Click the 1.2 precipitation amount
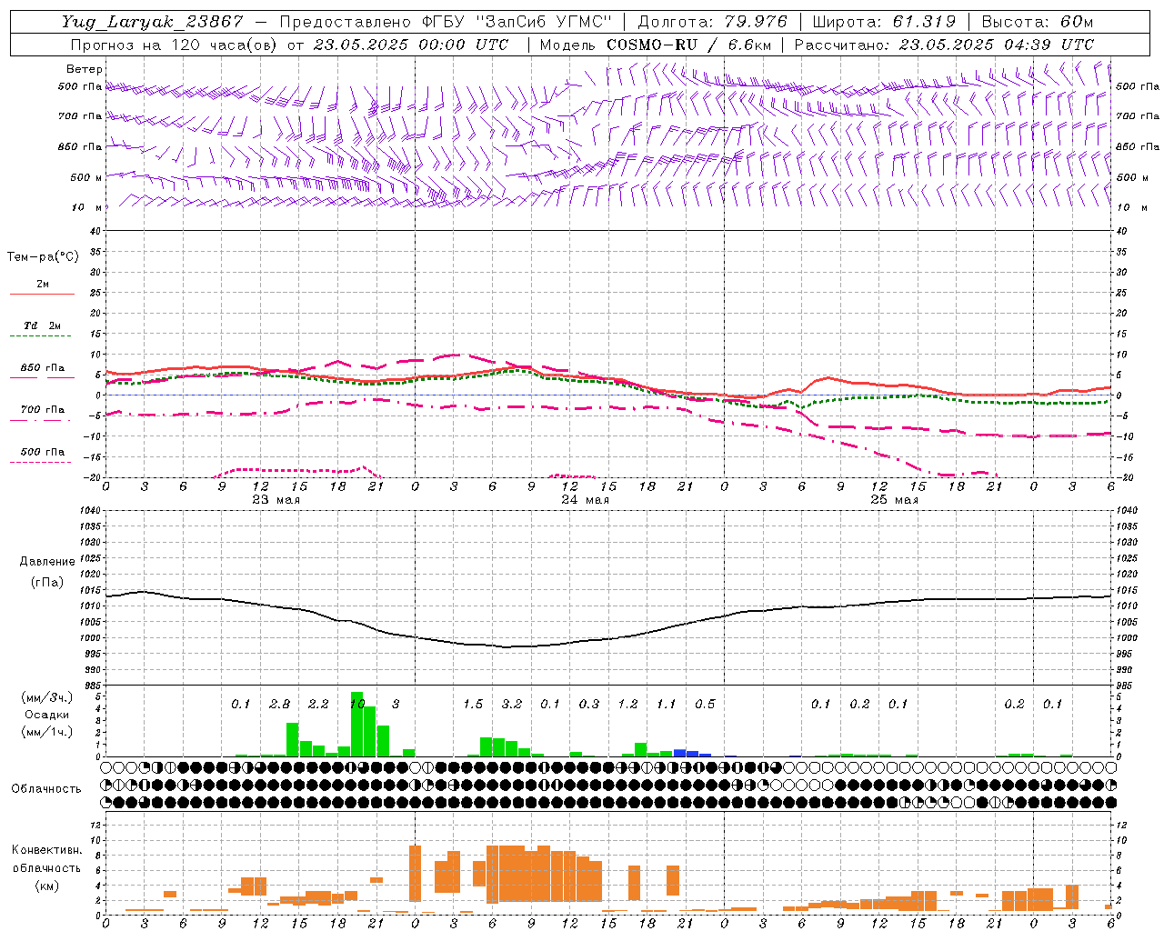 [627, 705]
